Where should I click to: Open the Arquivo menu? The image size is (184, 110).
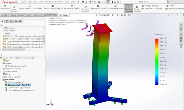23,2
